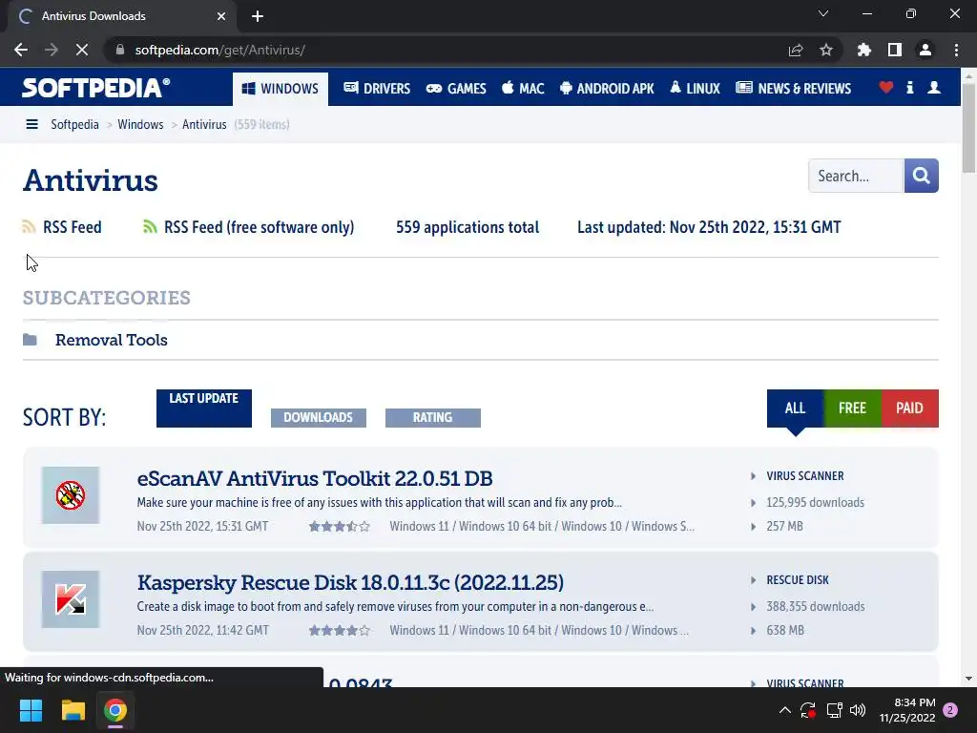The height and width of the screenshot is (733, 977).
Task: Click the green RSS Feed free software icon
Action: (150, 227)
